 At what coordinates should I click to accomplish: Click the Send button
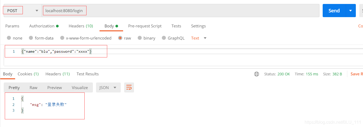pos(334,11)
